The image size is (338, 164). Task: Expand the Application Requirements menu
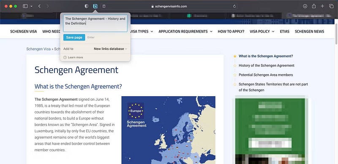[x=185, y=32]
